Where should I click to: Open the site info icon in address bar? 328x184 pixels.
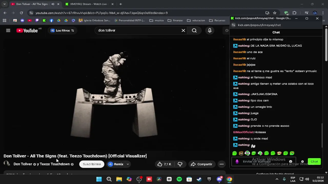pos(31,13)
